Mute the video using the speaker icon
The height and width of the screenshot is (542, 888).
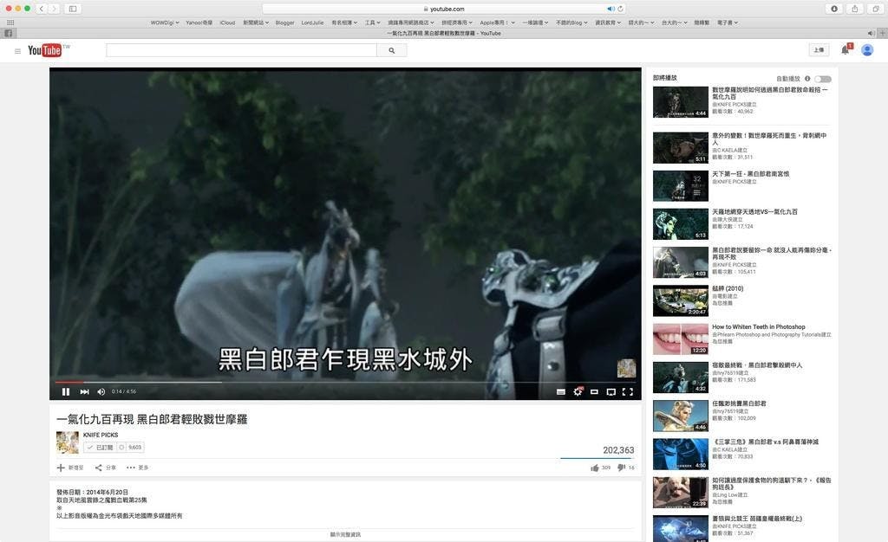click(101, 391)
